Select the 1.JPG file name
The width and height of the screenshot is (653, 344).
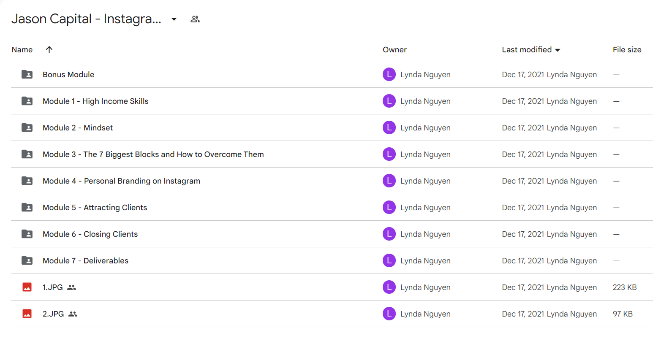coord(52,287)
